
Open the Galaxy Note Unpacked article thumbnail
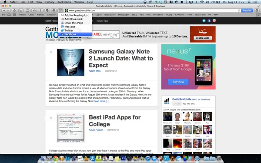tap(71, 62)
